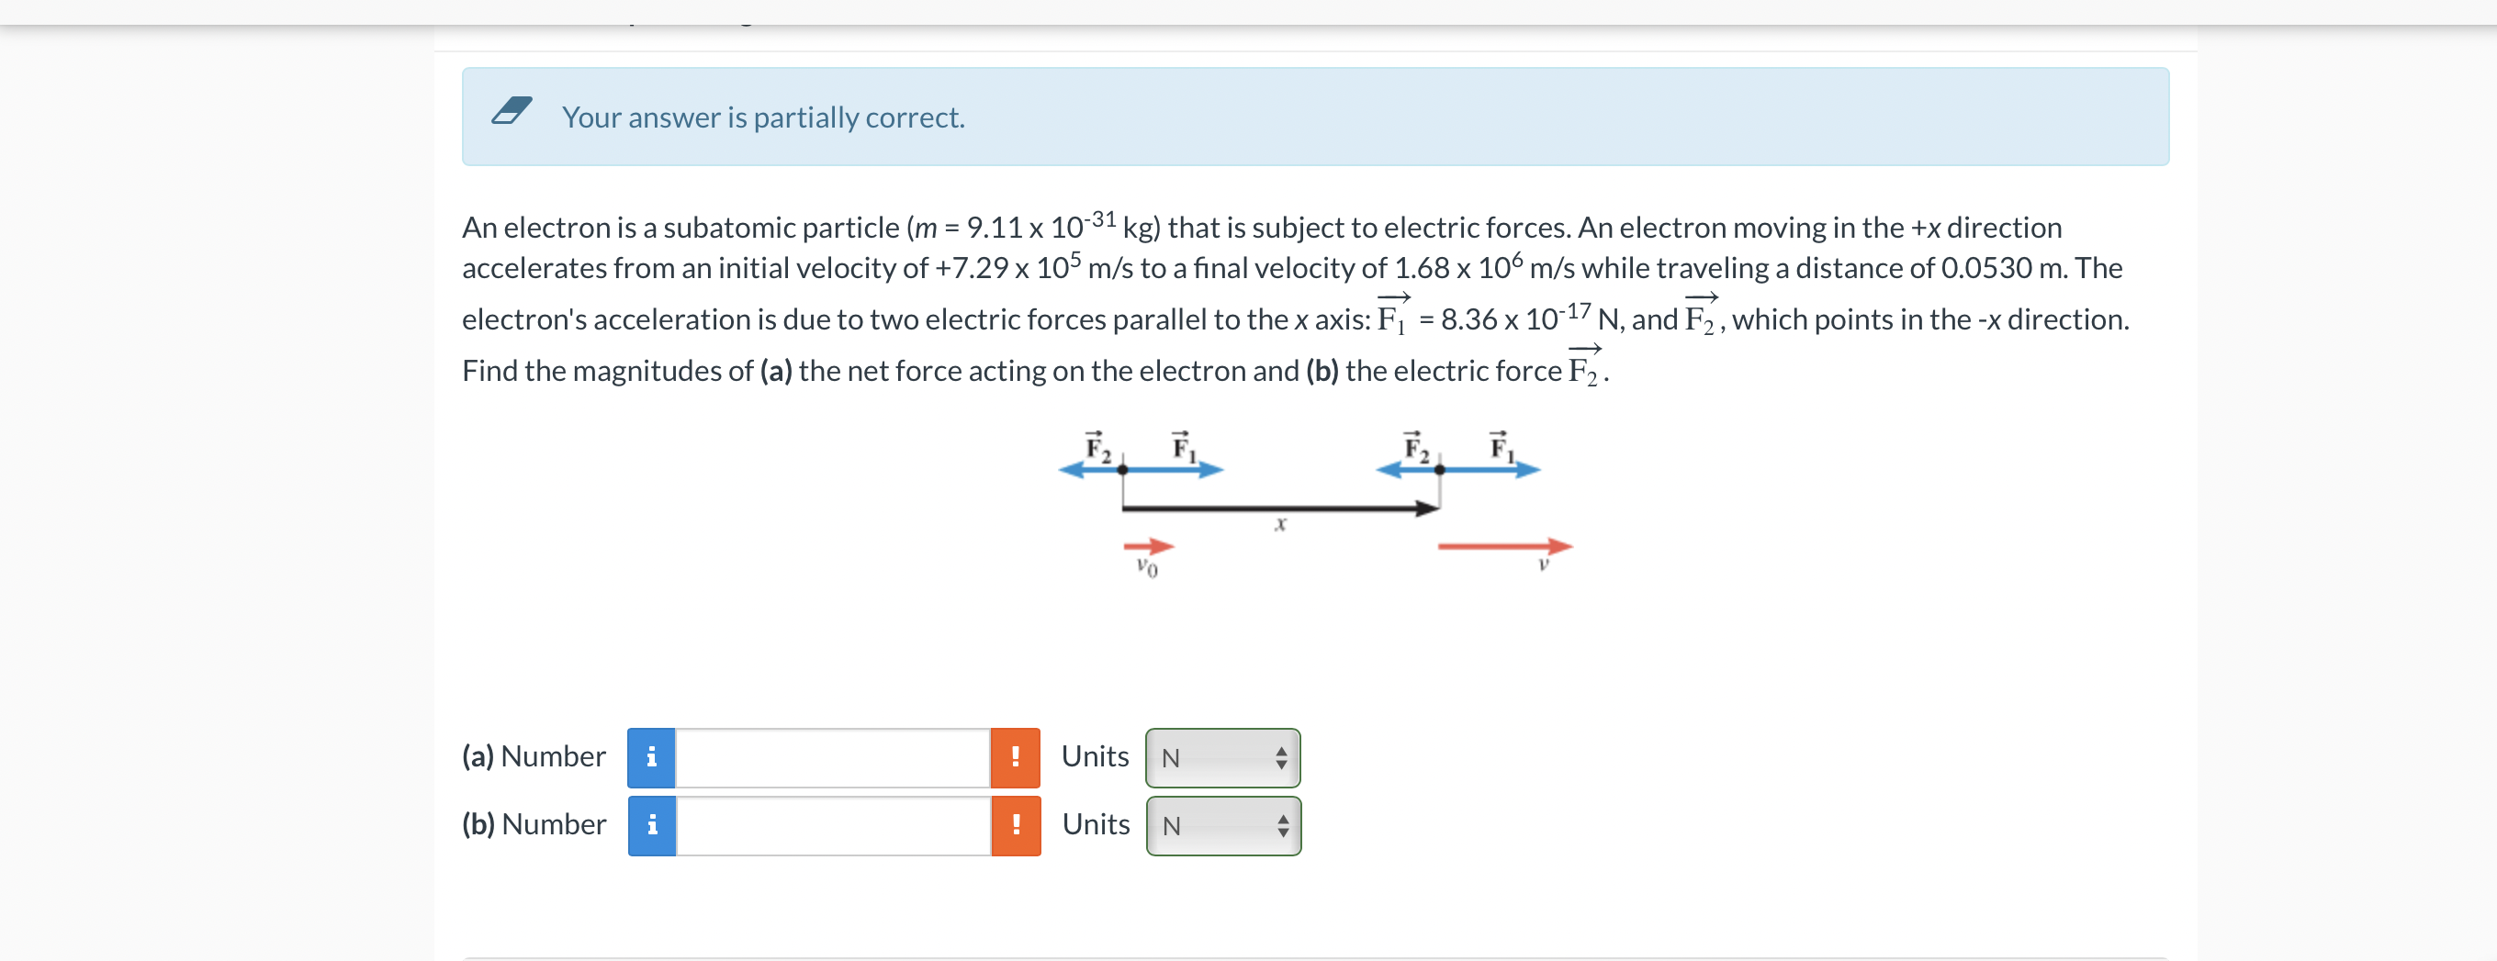The image size is (2497, 961).
Task: Click the red v0 velocity arrow in the diagram
Action: (1149, 545)
